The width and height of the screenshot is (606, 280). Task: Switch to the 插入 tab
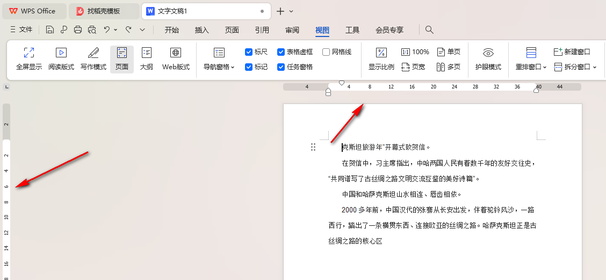click(x=202, y=30)
